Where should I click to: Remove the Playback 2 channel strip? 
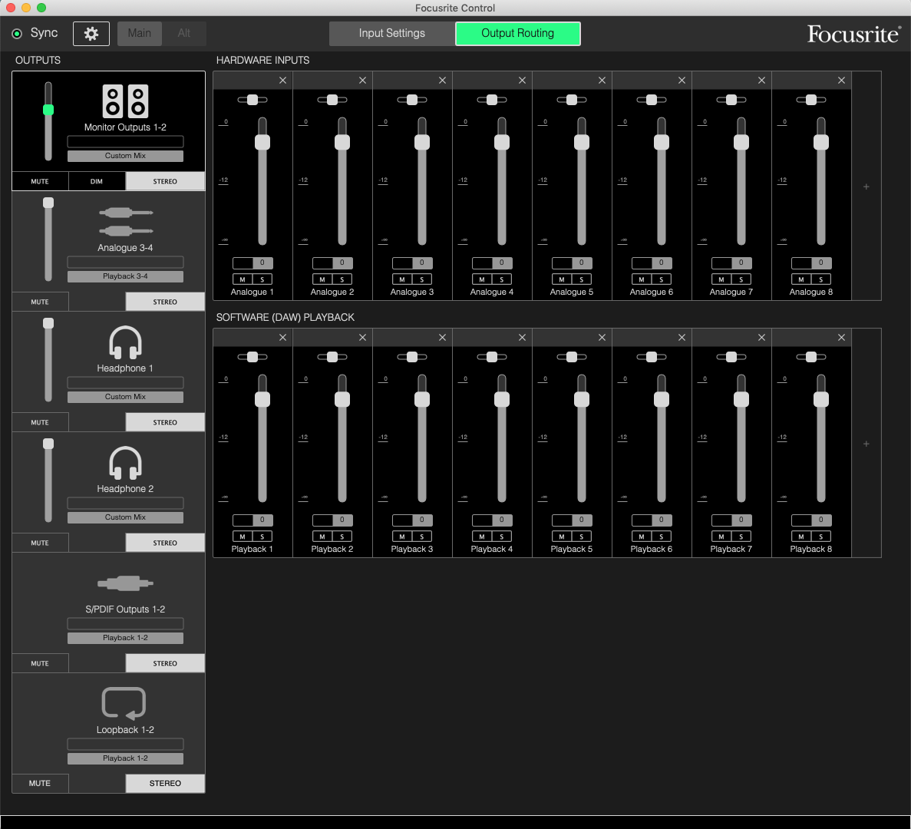(362, 338)
